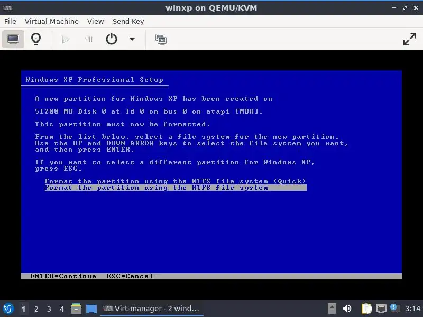Switch to workspace 4

coord(61,309)
